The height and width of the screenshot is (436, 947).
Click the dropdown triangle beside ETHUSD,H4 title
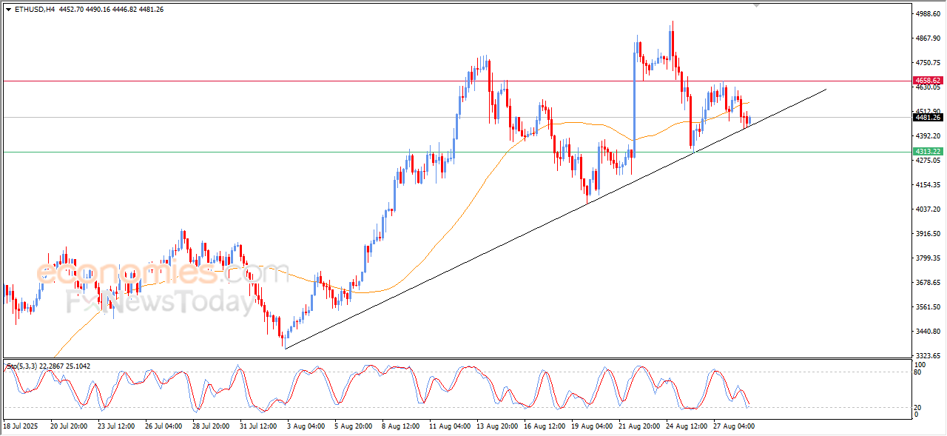[8, 9]
